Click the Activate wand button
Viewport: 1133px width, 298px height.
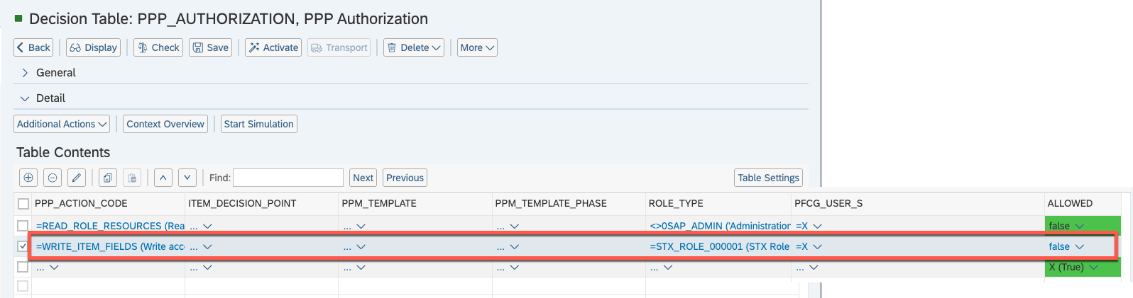[273, 47]
